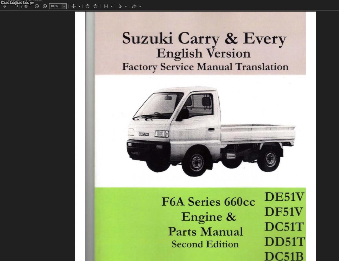Rotate page clockwise
This screenshot has width=339, height=261.
[x=95, y=6]
